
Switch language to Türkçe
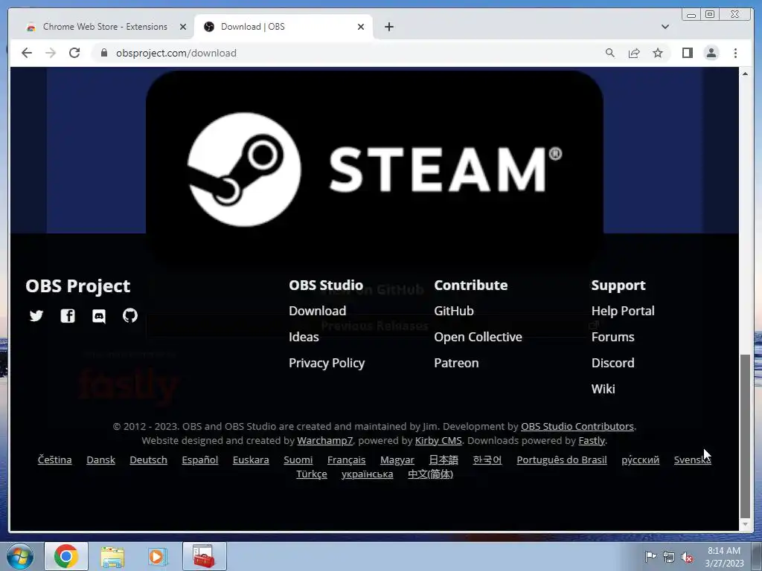click(x=312, y=474)
